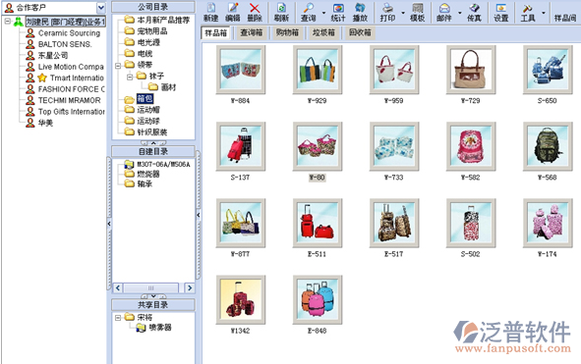Switch to the 购物箱 tab
The image size is (581, 364).
(x=287, y=32)
